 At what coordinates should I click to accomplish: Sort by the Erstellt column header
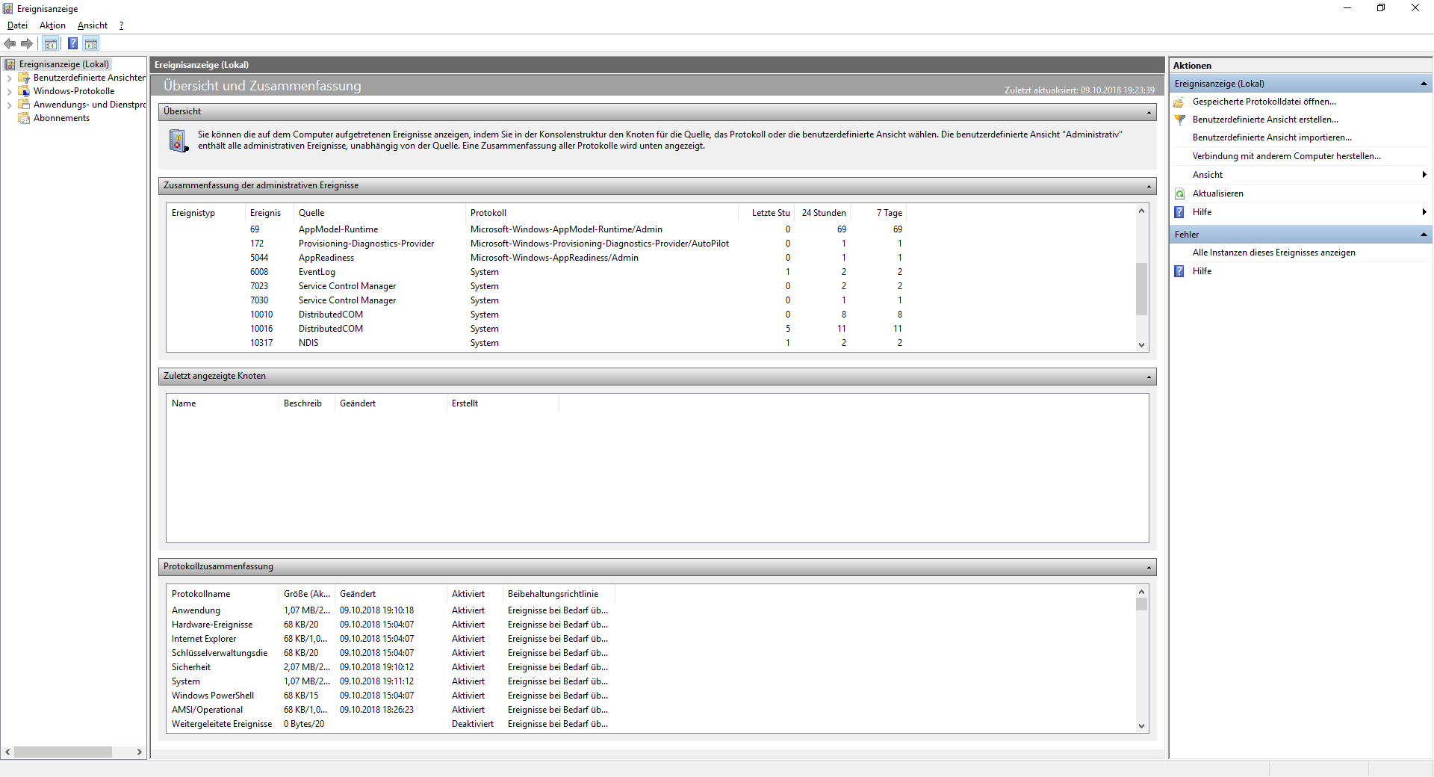503,403
